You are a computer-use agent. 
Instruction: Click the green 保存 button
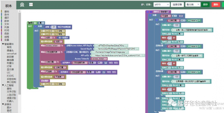pyautogui.click(x=205, y=4)
